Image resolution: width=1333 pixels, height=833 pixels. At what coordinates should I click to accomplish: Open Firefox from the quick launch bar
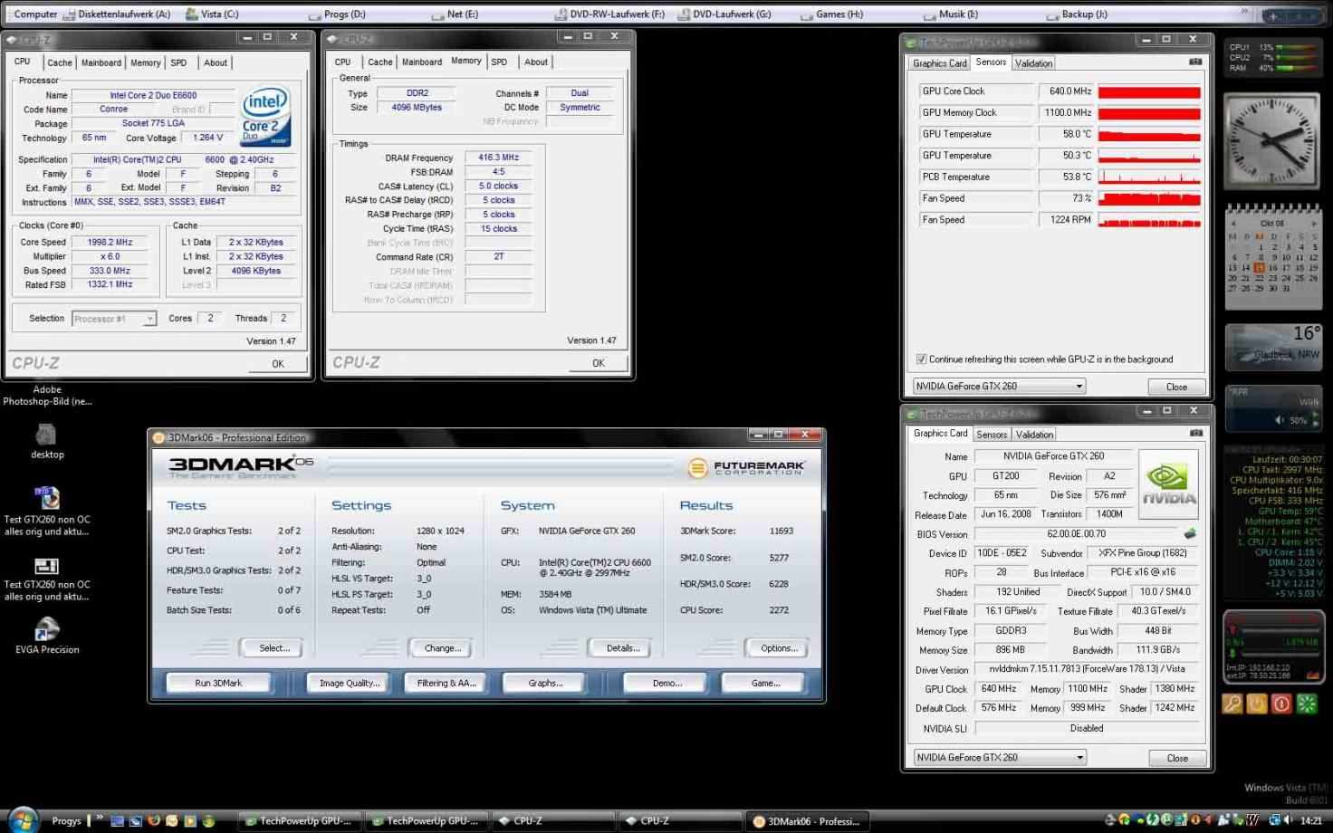[x=154, y=820]
